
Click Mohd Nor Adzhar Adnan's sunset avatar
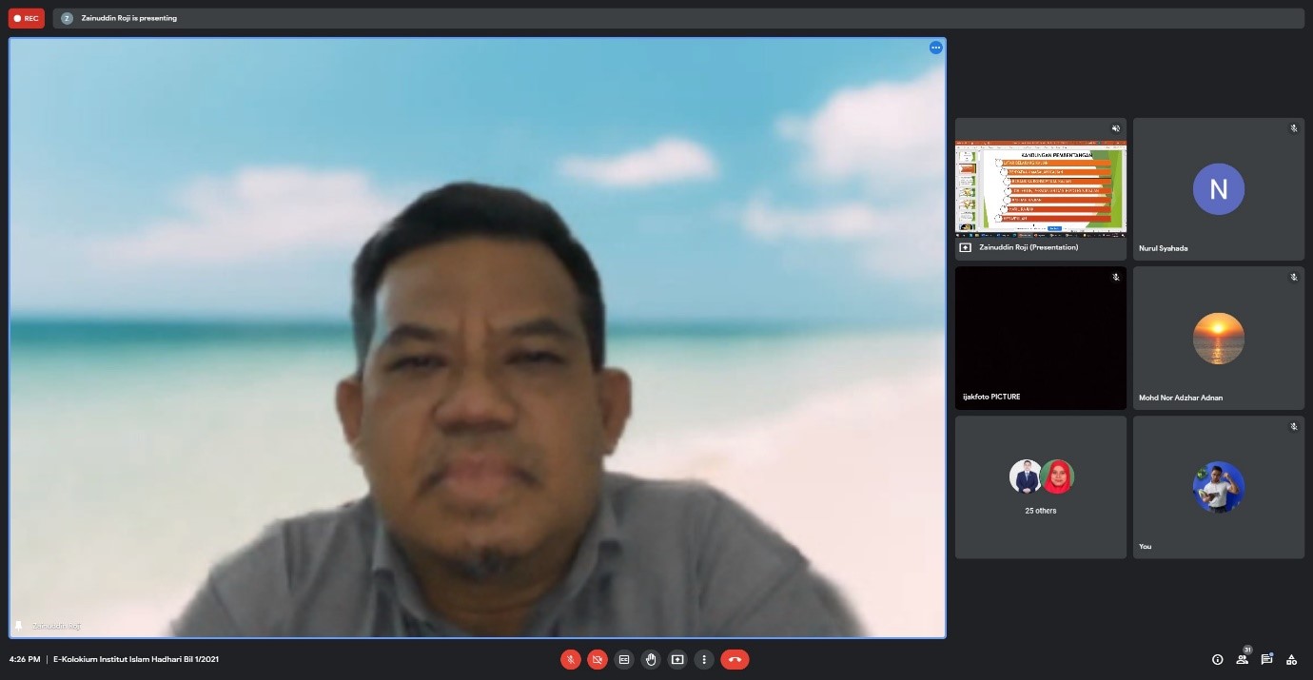[1218, 338]
